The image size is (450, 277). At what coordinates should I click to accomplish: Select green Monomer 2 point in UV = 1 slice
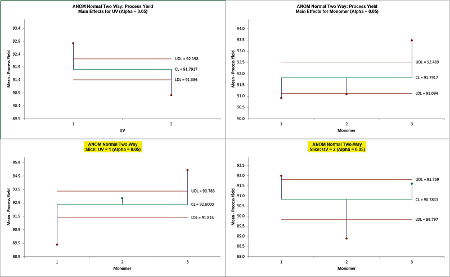click(122, 198)
